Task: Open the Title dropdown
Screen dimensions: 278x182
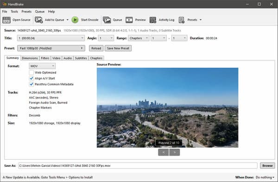Action: (x=51, y=38)
